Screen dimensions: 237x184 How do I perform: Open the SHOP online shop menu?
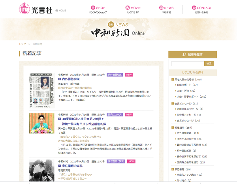click(98, 9)
